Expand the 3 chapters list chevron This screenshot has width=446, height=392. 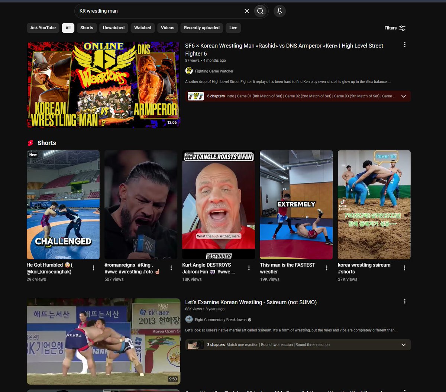(404, 345)
